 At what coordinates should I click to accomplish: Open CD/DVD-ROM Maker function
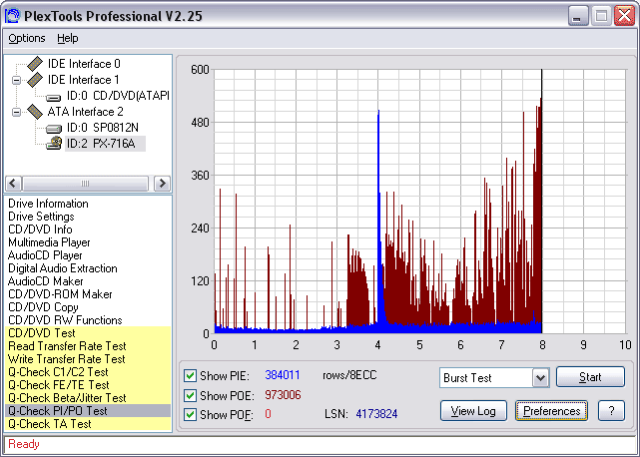pos(60,294)
